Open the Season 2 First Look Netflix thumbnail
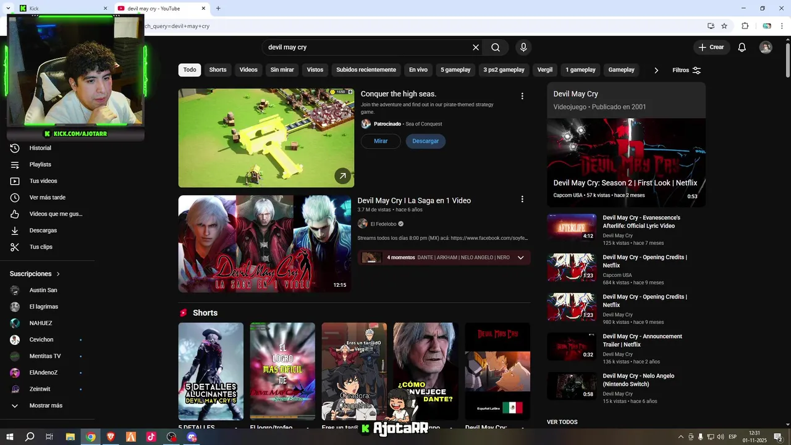791x445 pixels. [626, 163]
